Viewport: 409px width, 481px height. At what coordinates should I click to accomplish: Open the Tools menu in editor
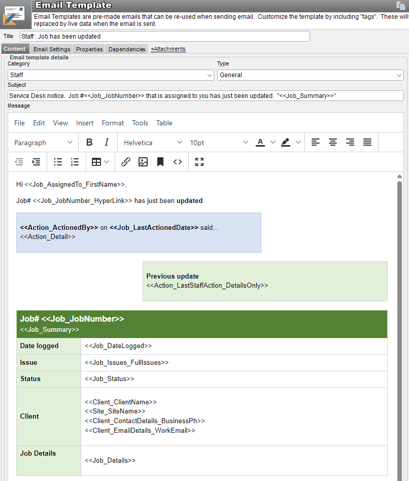point(140,123)
